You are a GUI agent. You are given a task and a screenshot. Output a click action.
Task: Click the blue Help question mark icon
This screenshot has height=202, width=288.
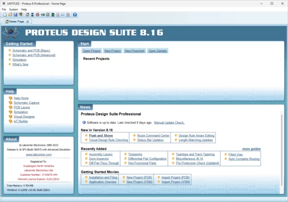click(x=75, y=15)
